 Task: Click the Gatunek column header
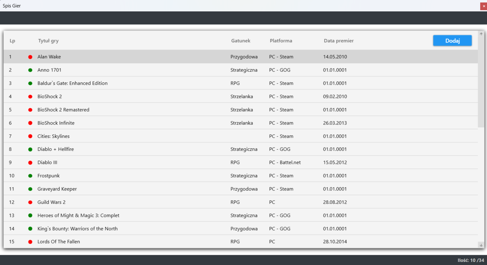(241, 41)
